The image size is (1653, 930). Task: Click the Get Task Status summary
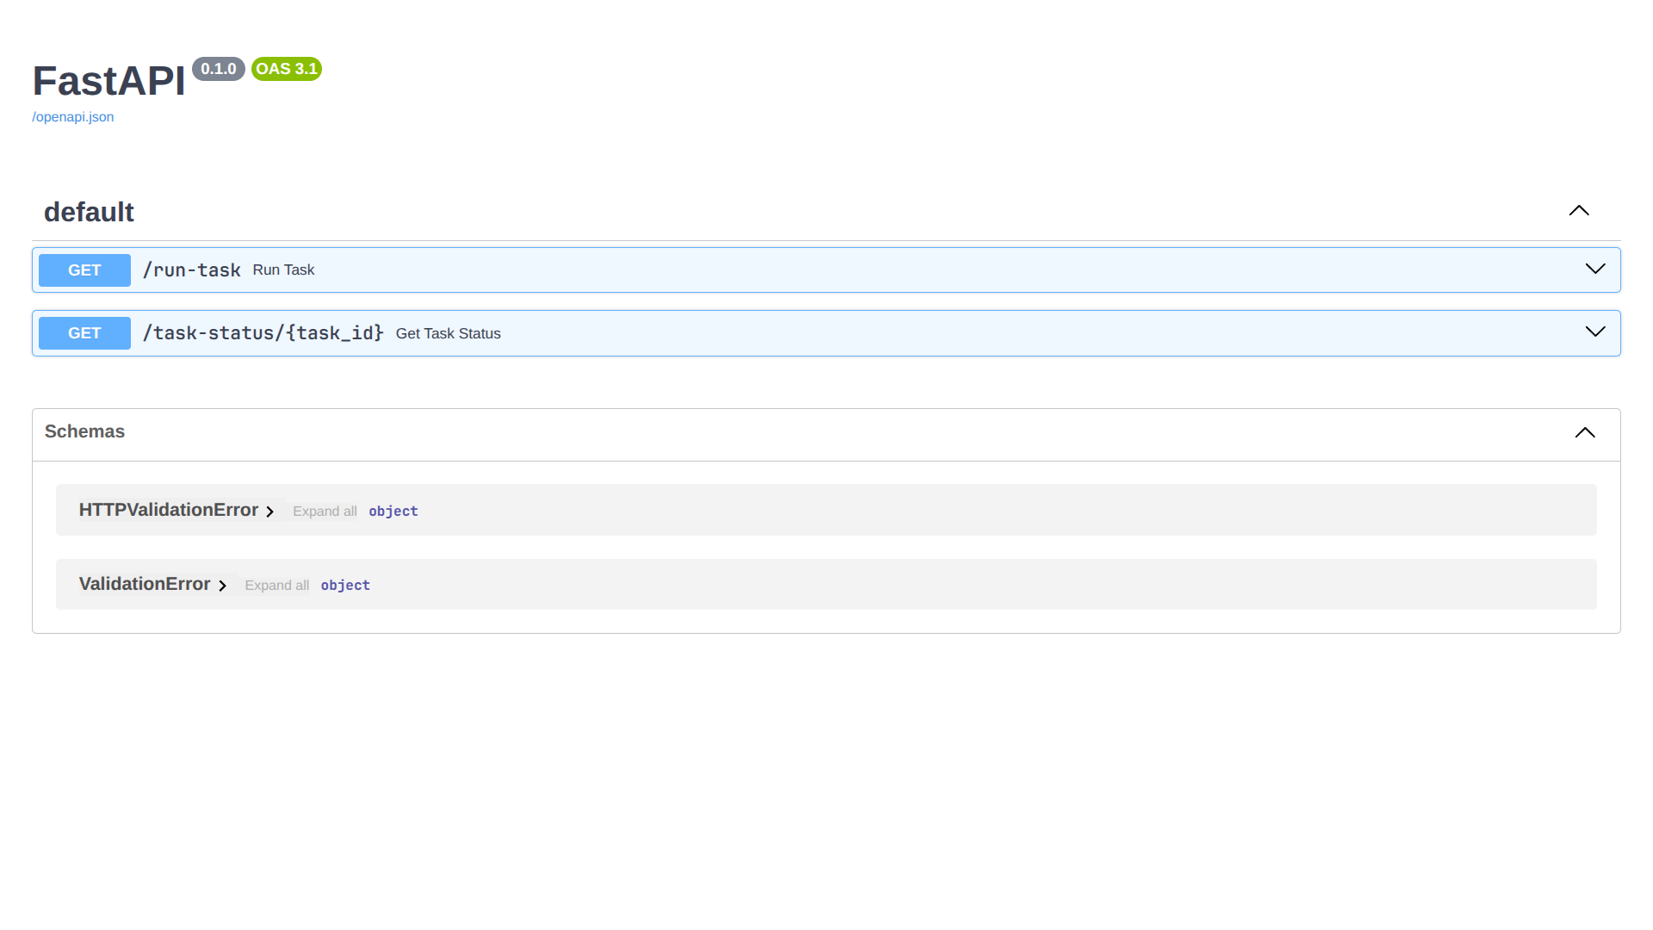[x=448, y=334]
